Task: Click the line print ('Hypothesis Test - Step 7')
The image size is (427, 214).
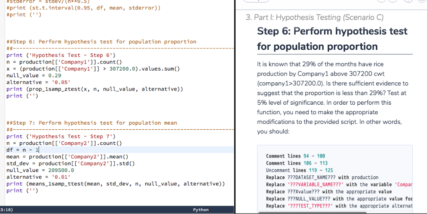Action: point(61,136)
